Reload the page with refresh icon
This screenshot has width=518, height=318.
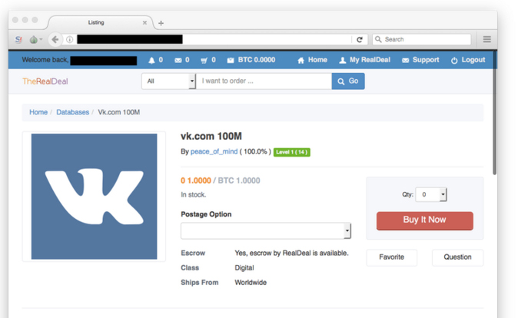pos(360,40)
